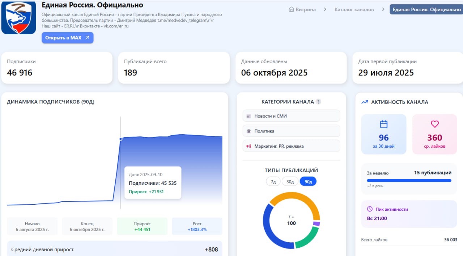Screen dimensions: 463x256
Task: Click the Подписчики 46 916 card
Action: tap(57, 68)
